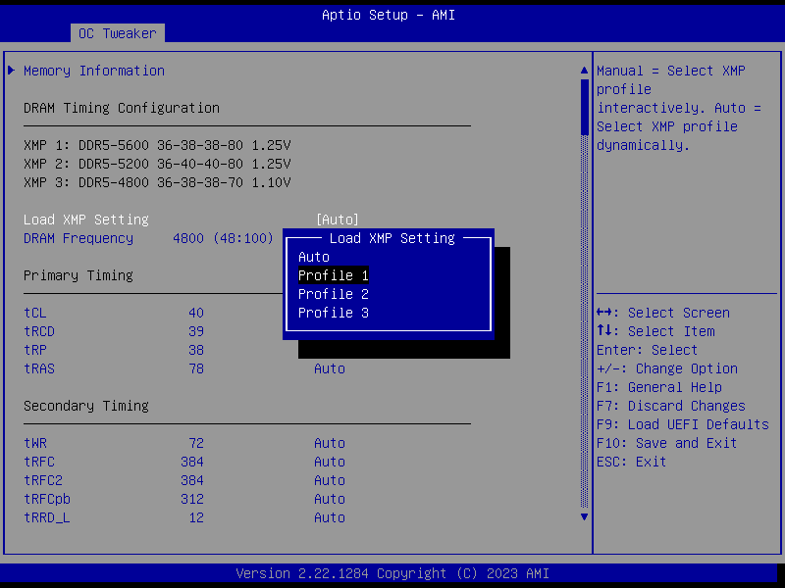This screenshot has height=588, width=785.
Task: Select the tRFC timing label
Action: 39,462
